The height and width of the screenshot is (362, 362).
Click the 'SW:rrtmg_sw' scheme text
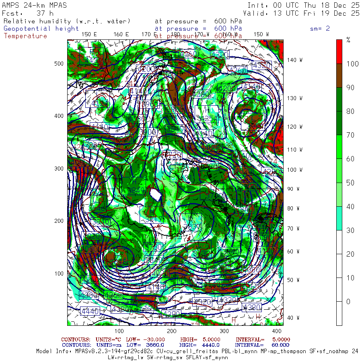click(165, 358)
